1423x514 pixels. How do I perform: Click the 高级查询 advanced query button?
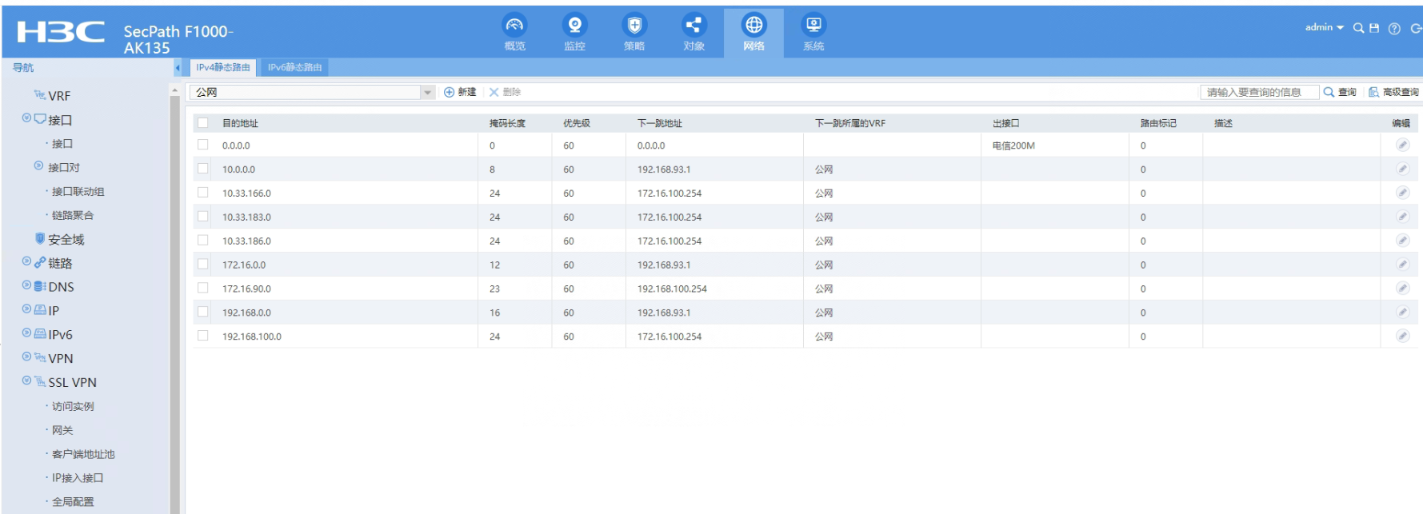(1393, 93)
